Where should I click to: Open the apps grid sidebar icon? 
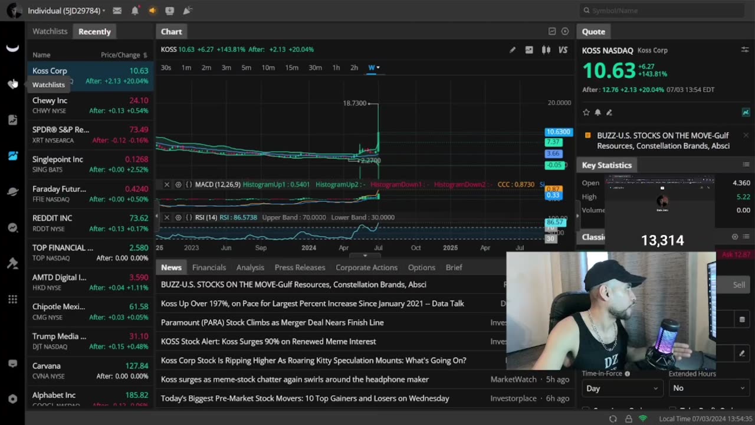click(12, 299)
